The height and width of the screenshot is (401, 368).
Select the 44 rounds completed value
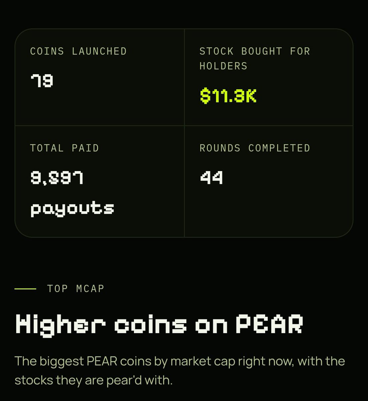(x=211, y=177)
